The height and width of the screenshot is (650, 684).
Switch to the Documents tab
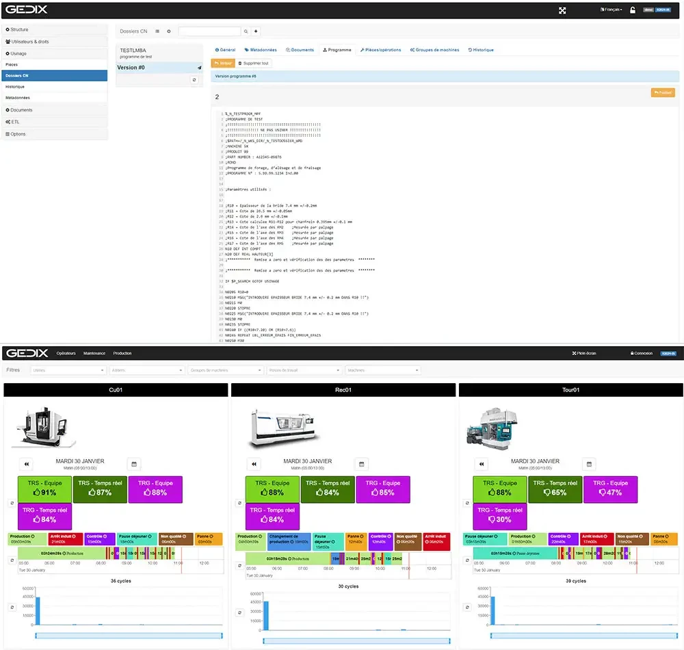click(300, 50)
